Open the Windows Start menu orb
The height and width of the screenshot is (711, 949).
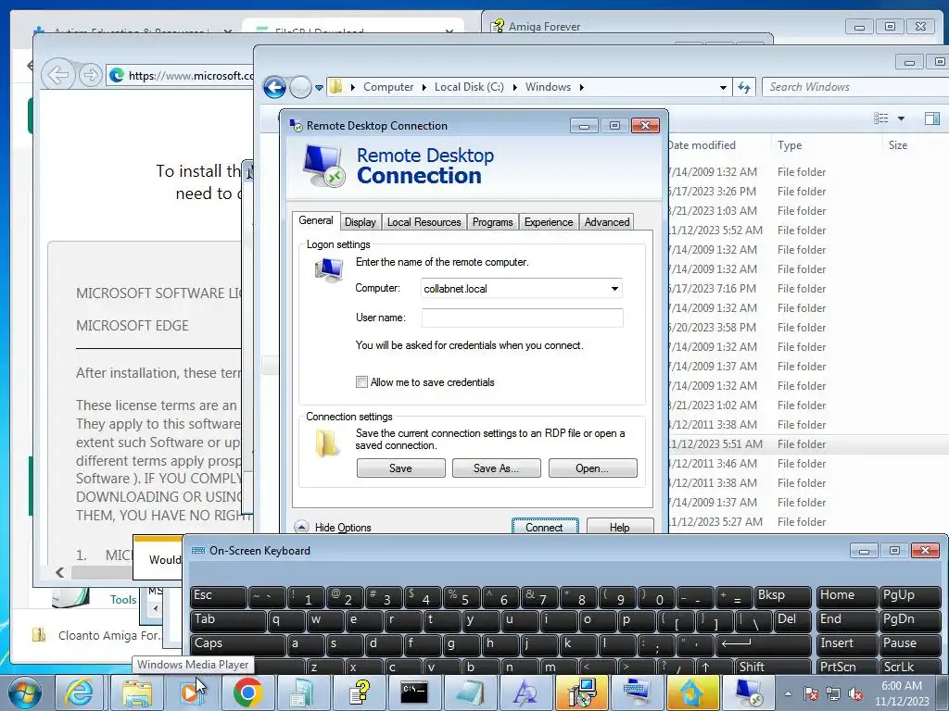[25, 692]
